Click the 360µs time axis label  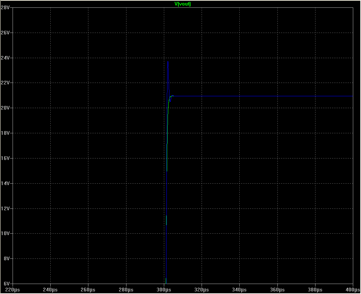pos(277,290)
